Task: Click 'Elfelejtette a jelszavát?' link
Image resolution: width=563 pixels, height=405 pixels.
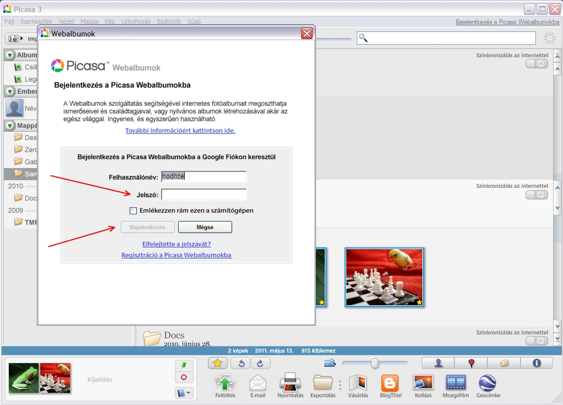Action: pyautogui.click(x=176, y=244)
